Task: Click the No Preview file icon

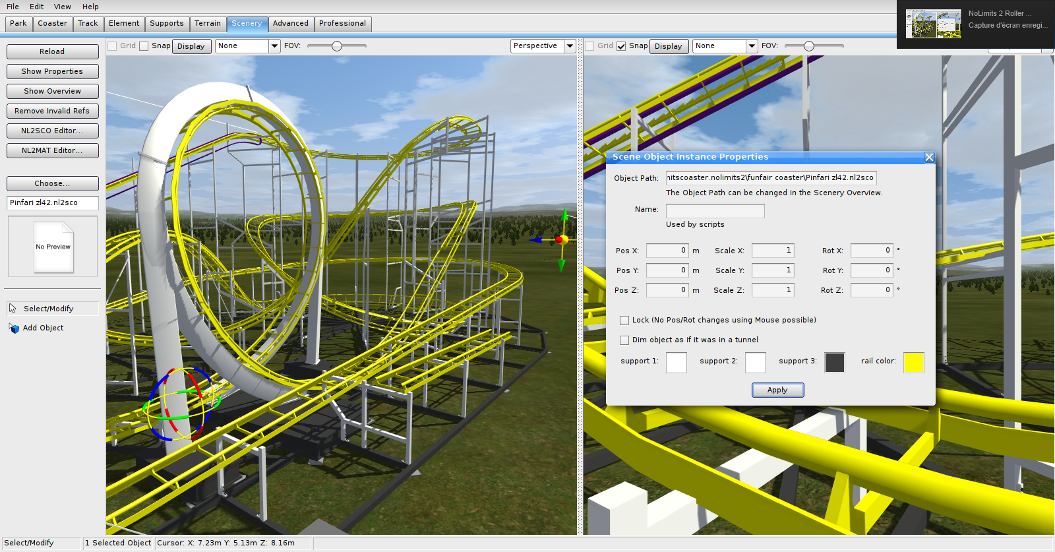Action: pos(53,247)
